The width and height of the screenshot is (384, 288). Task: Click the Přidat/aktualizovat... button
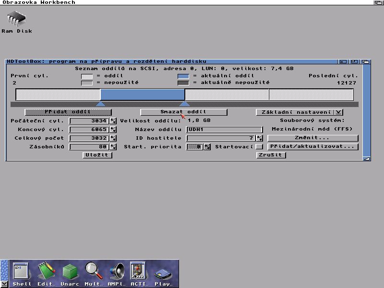click(x=312, y=146)
